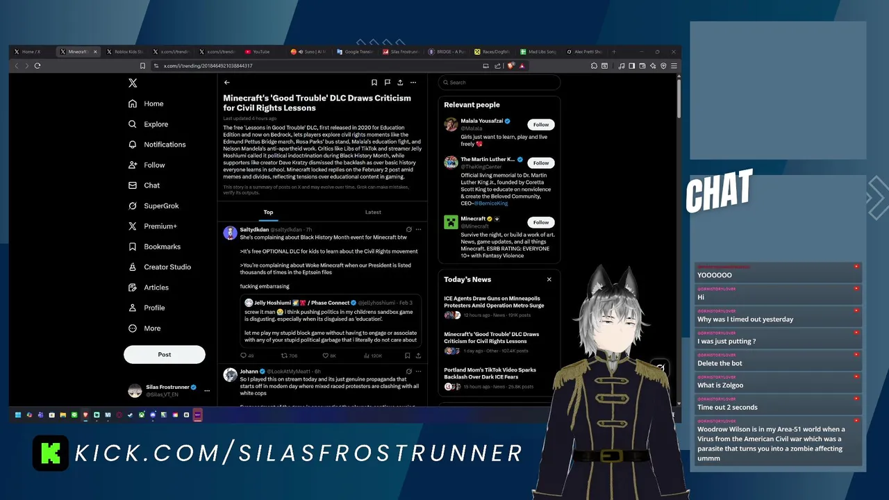Viewport: 889px width, 500px height.
Task: Close the active Minecraft browser tab
Action: tap(95, 51)
